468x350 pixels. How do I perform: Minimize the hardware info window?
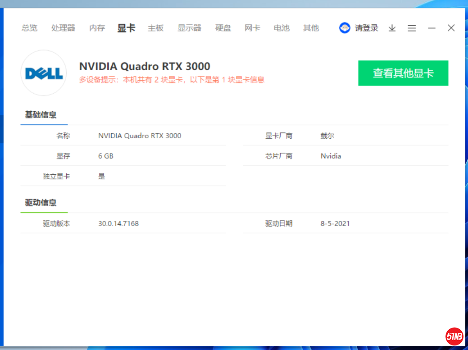(x=432, y=28)
